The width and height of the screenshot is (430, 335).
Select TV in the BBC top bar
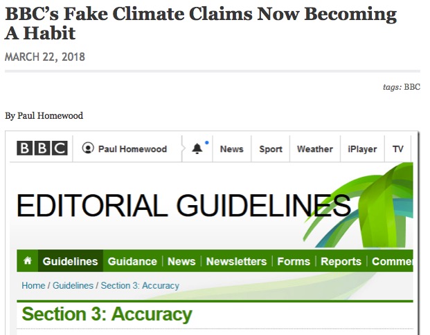coord(398,149)
